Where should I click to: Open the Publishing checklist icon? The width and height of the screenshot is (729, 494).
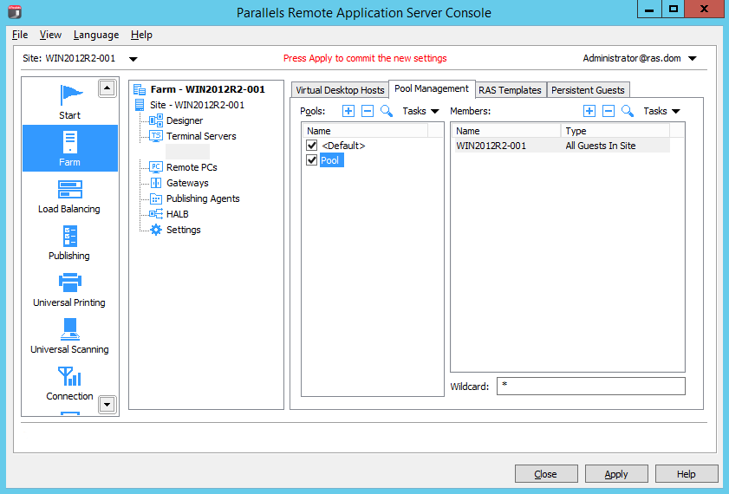[69, 236]
